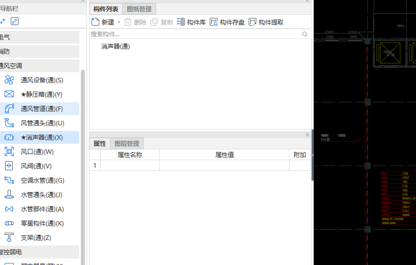This screenshot has height=265, width=416.
Task: Select the 支架(通)(Z) support icon
Action: click(9, 237)
